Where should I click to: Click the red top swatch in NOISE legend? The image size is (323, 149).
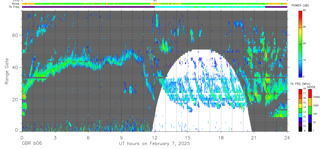(310, 94)
